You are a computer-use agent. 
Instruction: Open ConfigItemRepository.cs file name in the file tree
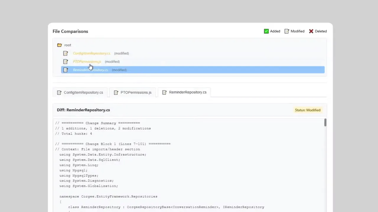tap(92, 53)
